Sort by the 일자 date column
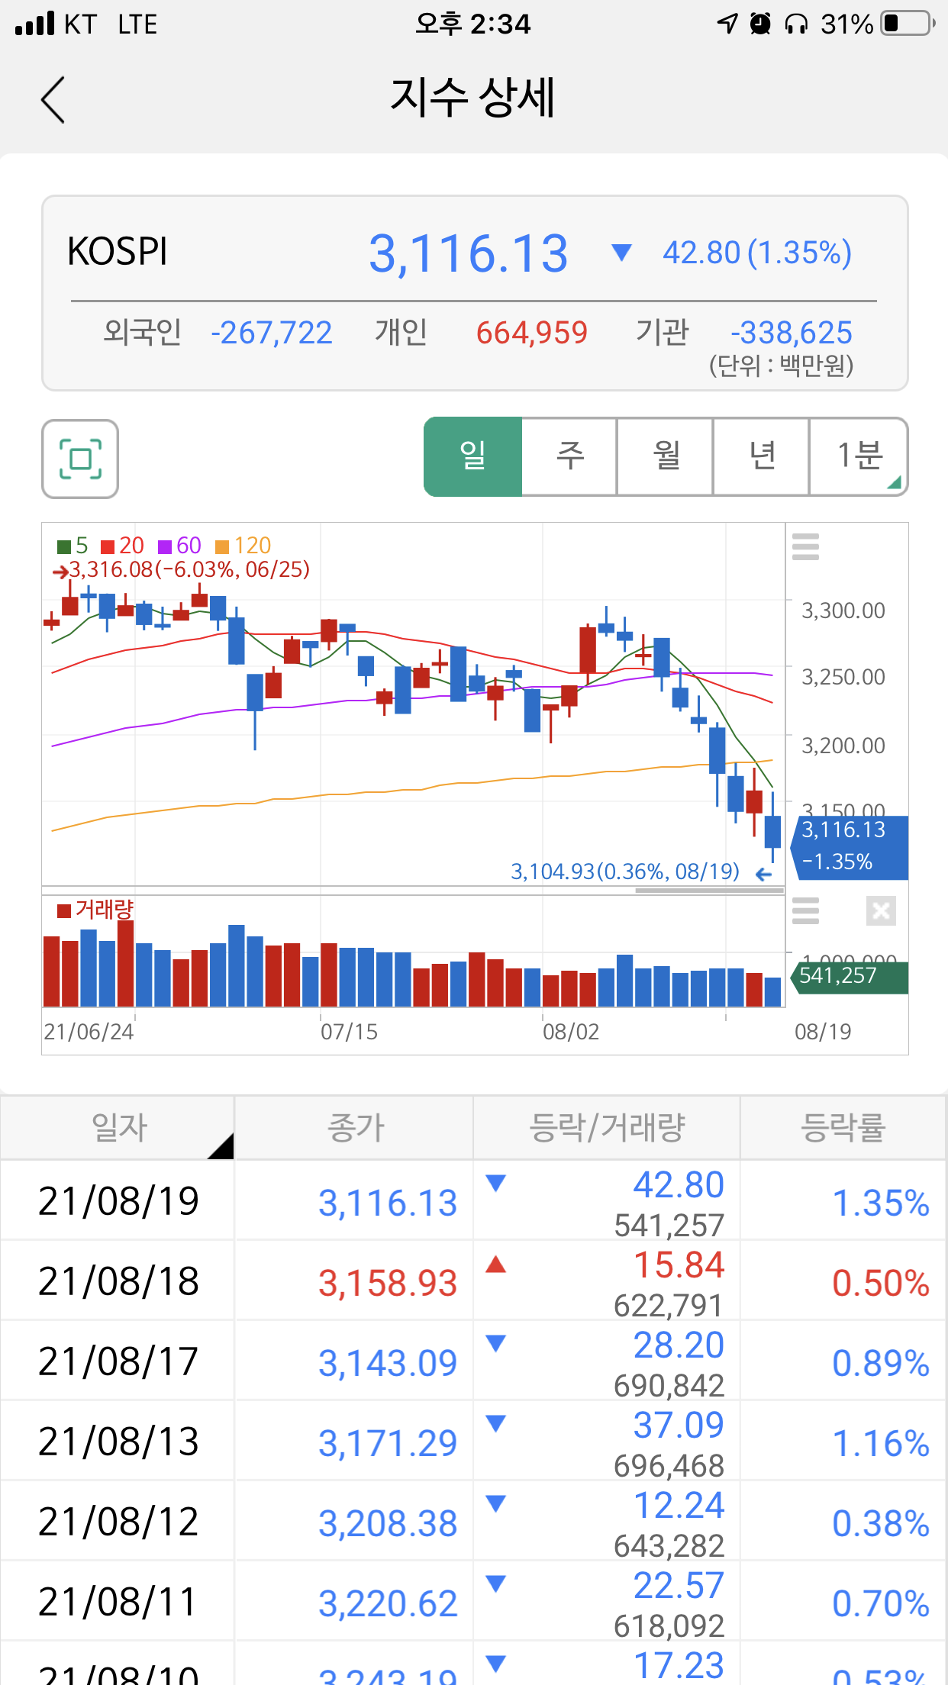Viewport: 948px width, 1685px height. tap(118, 1127)
